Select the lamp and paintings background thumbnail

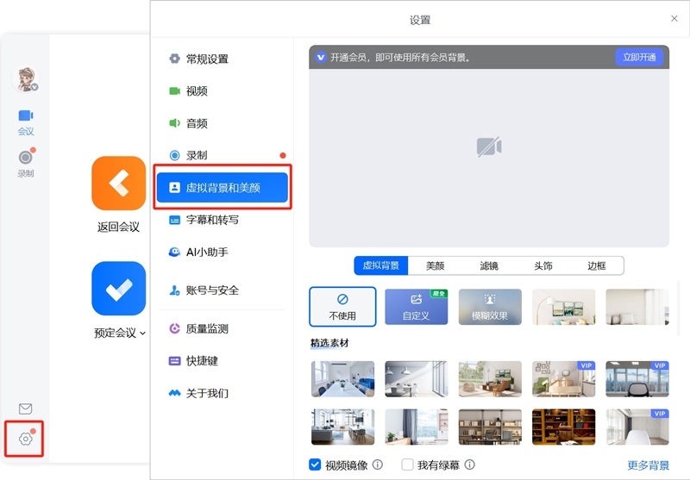pos(564,307)
